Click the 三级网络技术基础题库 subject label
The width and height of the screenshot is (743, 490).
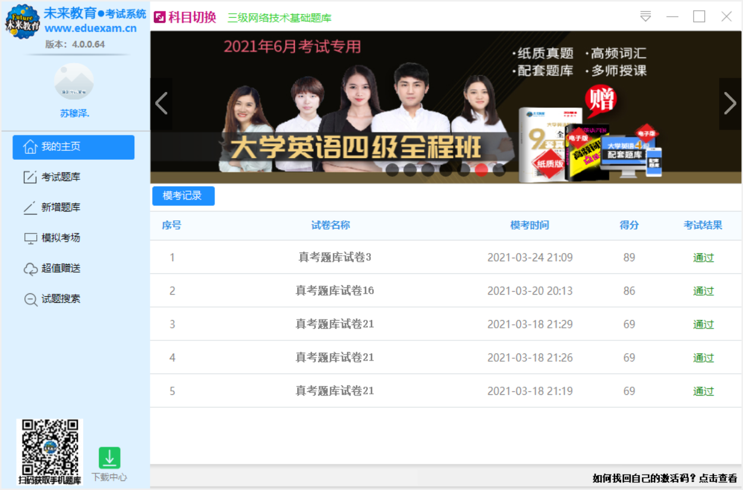[x=279, y=18]
